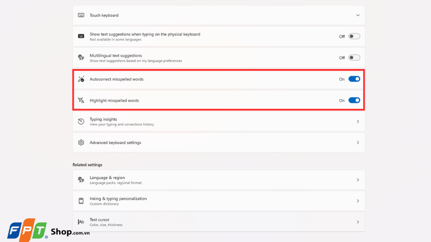Click the Multilingual text suggestions icon

click(x=81, y=58)
